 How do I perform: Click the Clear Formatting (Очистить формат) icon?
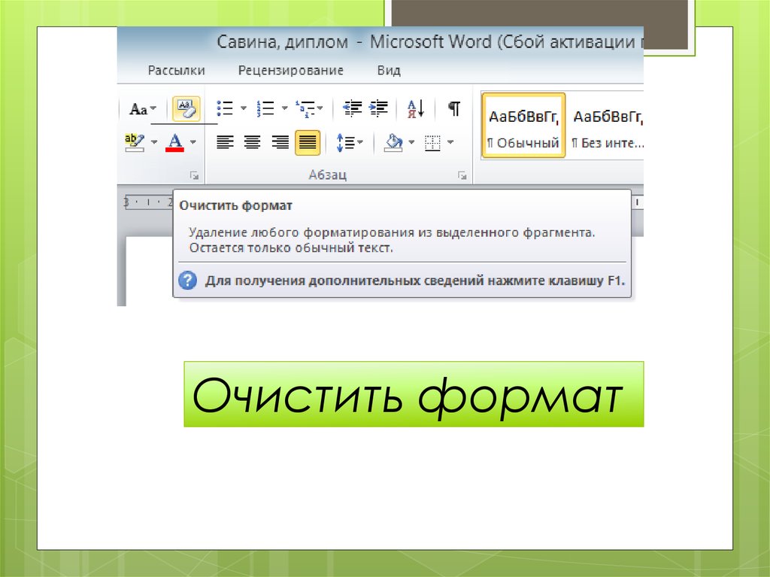coord(186,109)
